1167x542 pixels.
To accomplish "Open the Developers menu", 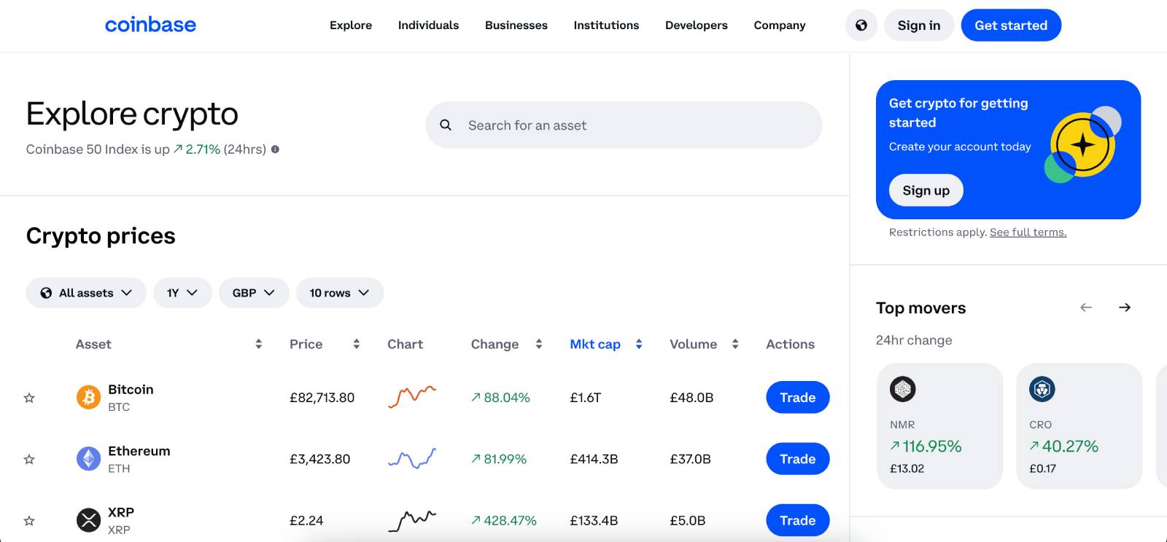I will tap(697, 25).
